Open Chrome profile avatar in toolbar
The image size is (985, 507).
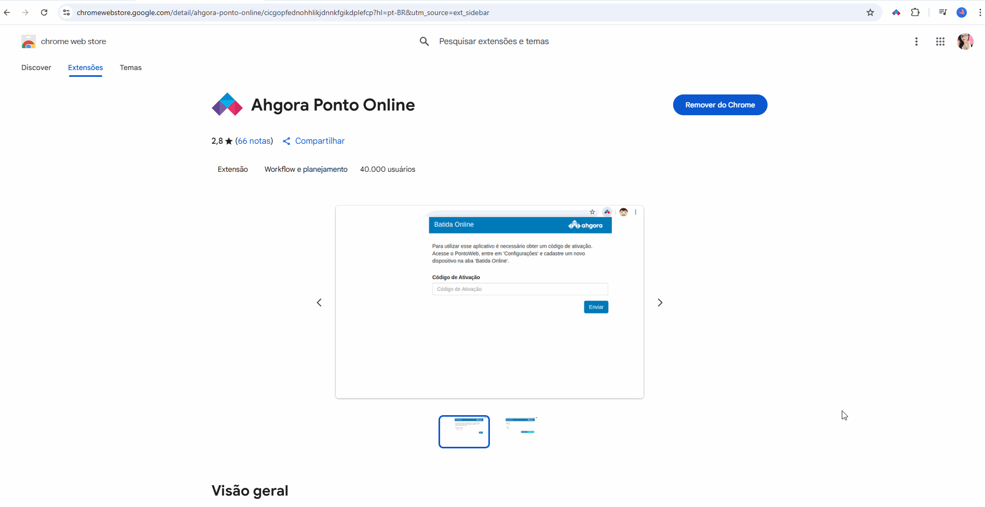962,12
